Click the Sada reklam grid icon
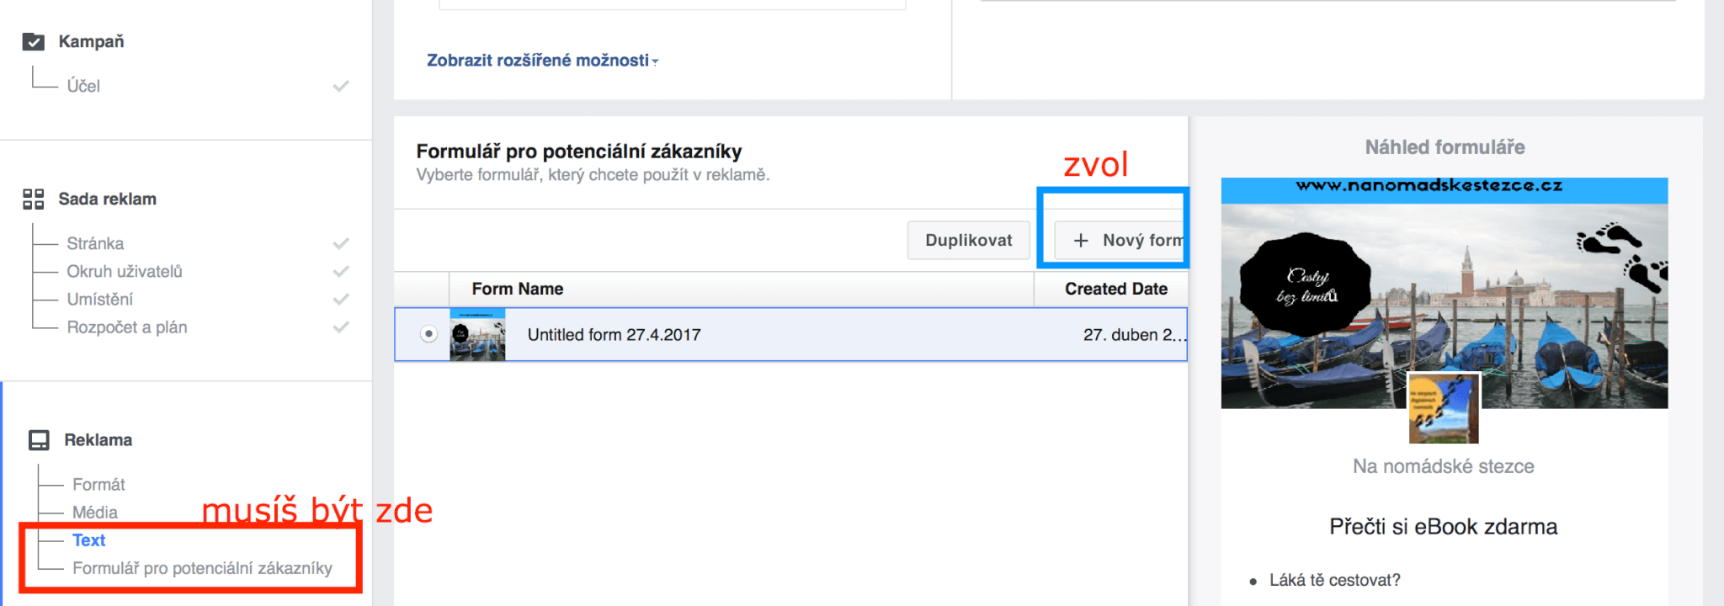The image size is (1724, 606). click(x=34, y=199)
